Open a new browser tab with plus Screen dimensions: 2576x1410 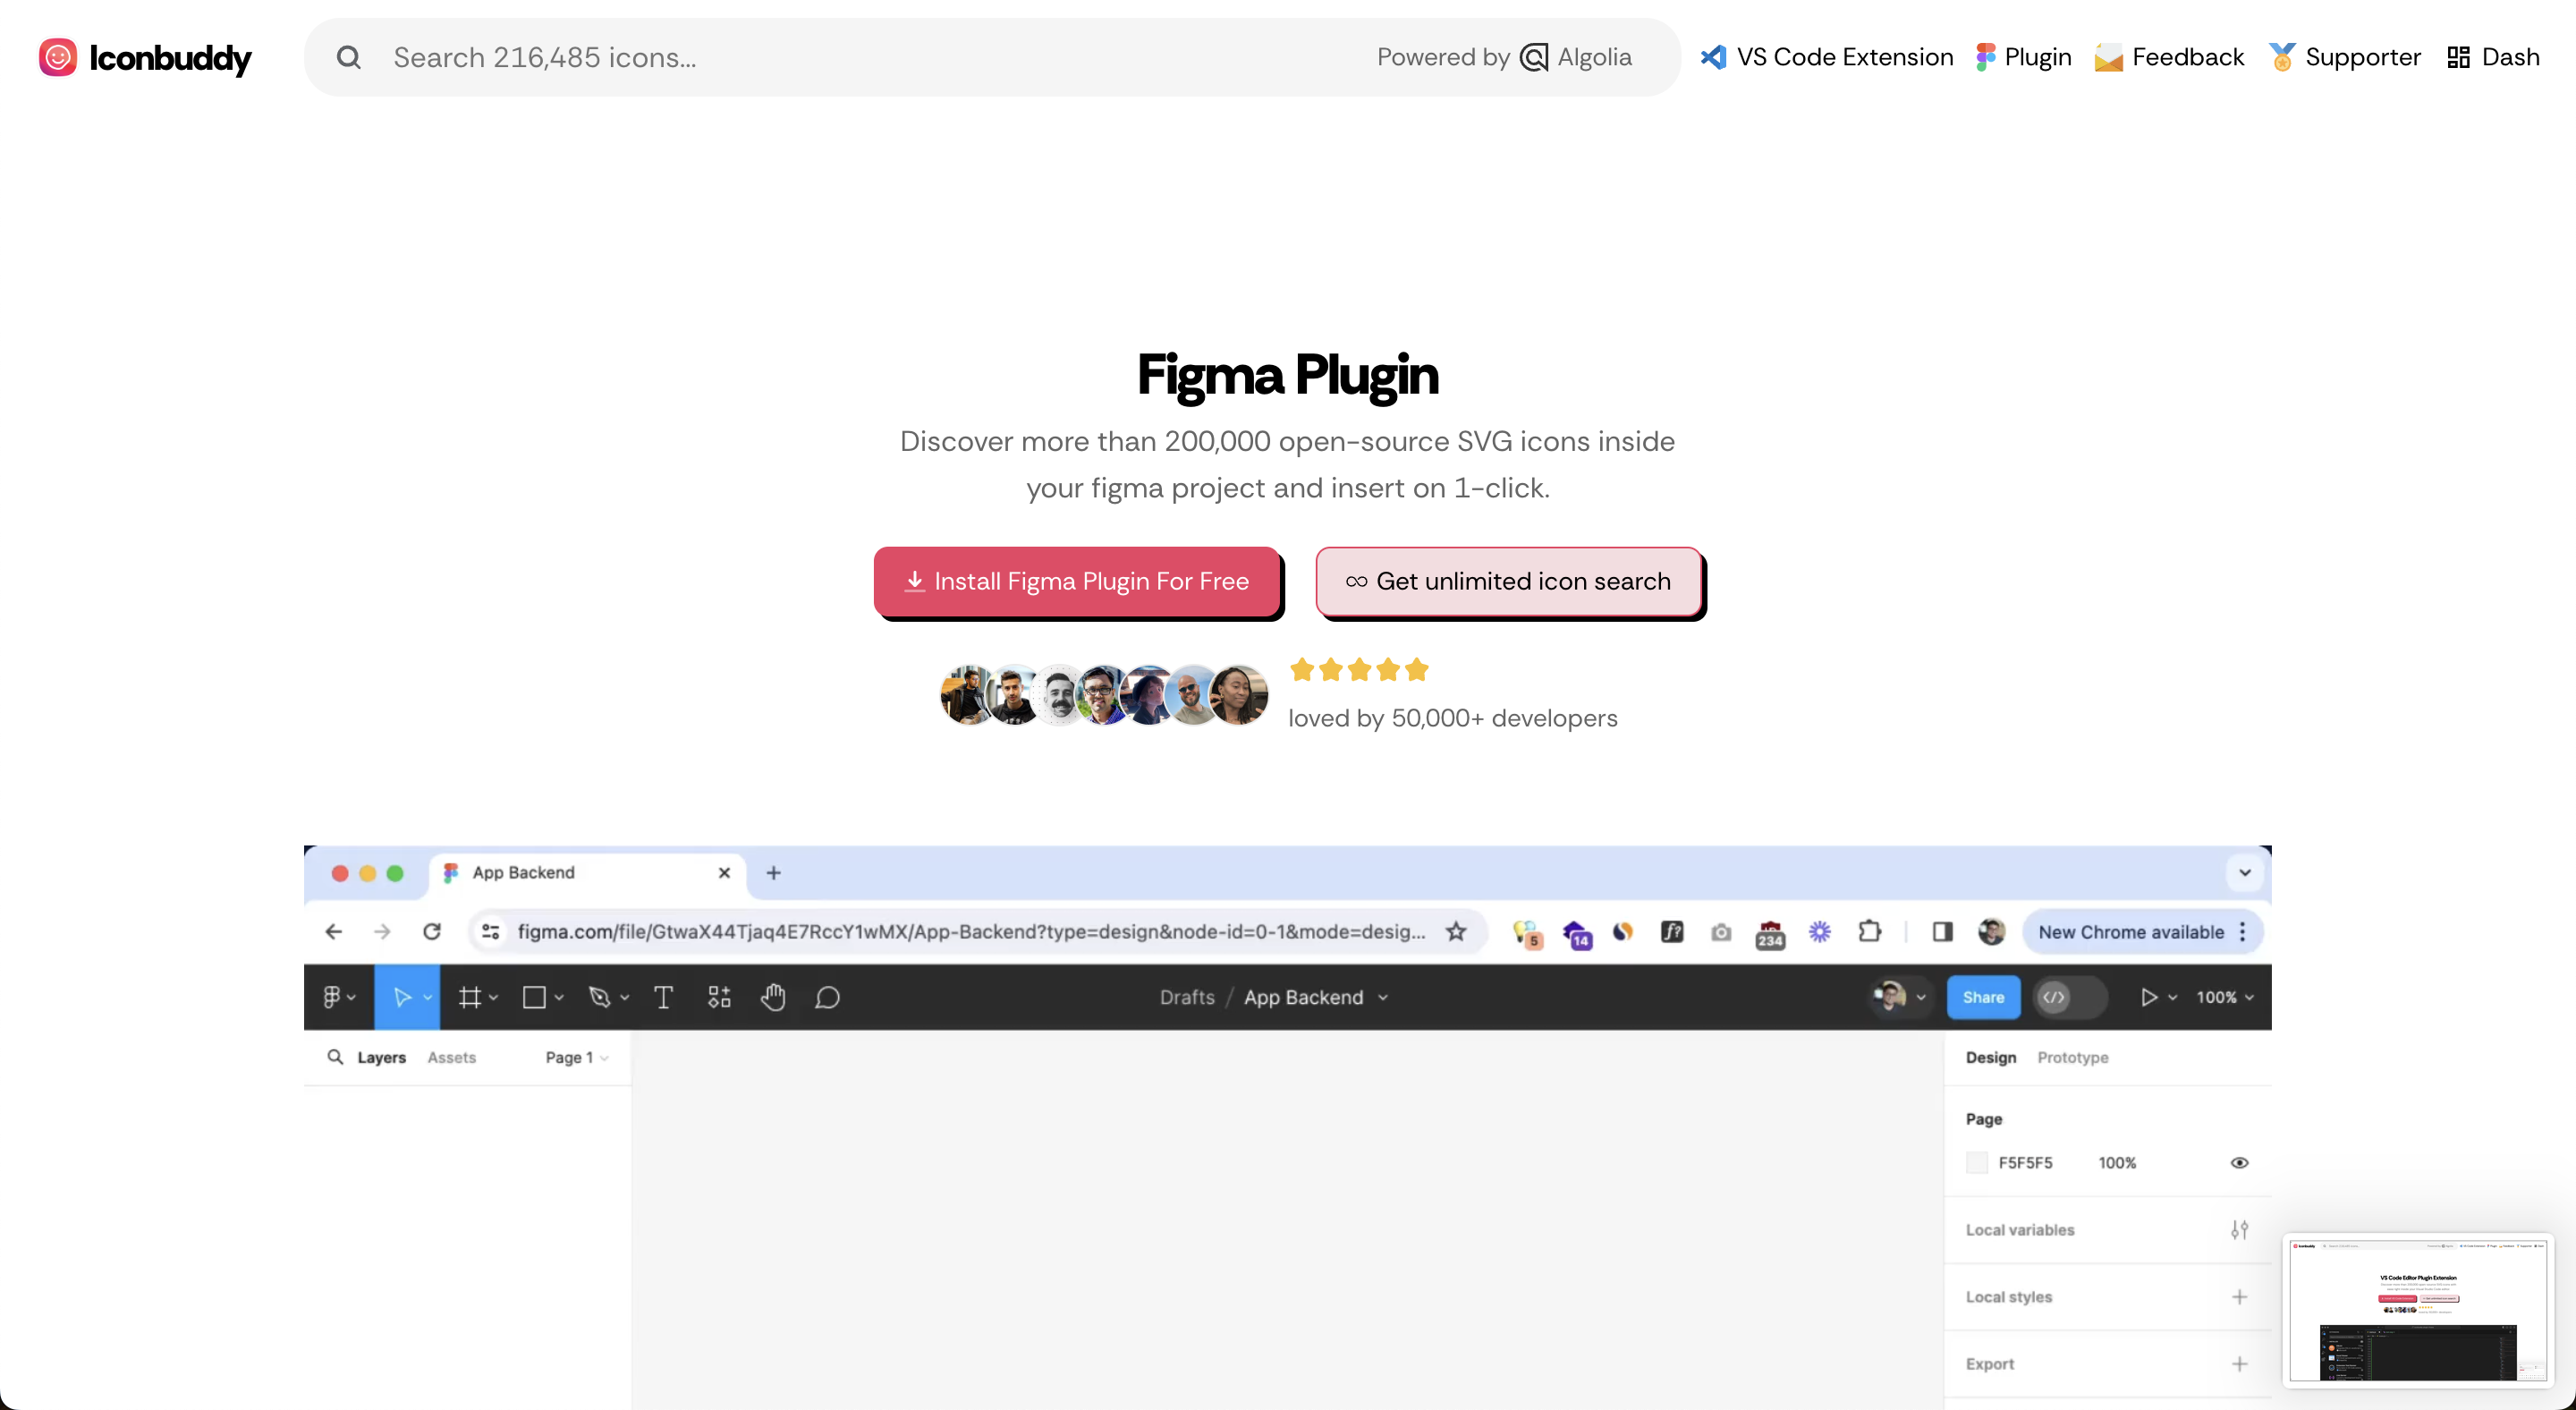(773, 872)
